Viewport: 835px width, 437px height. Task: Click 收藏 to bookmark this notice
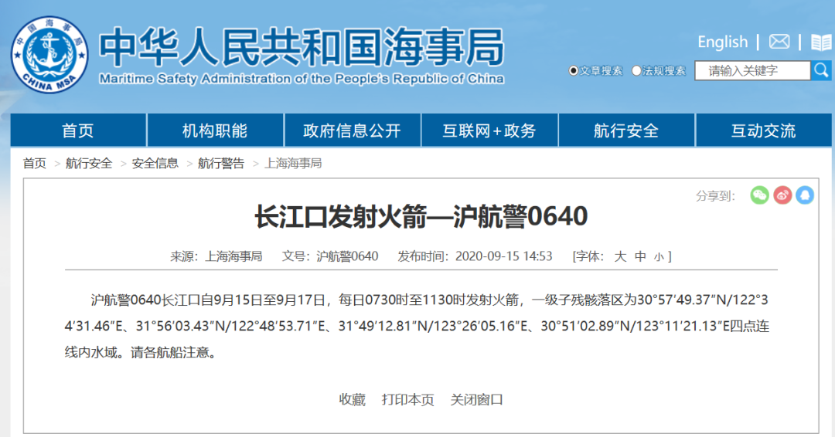(x=352, y=399)
